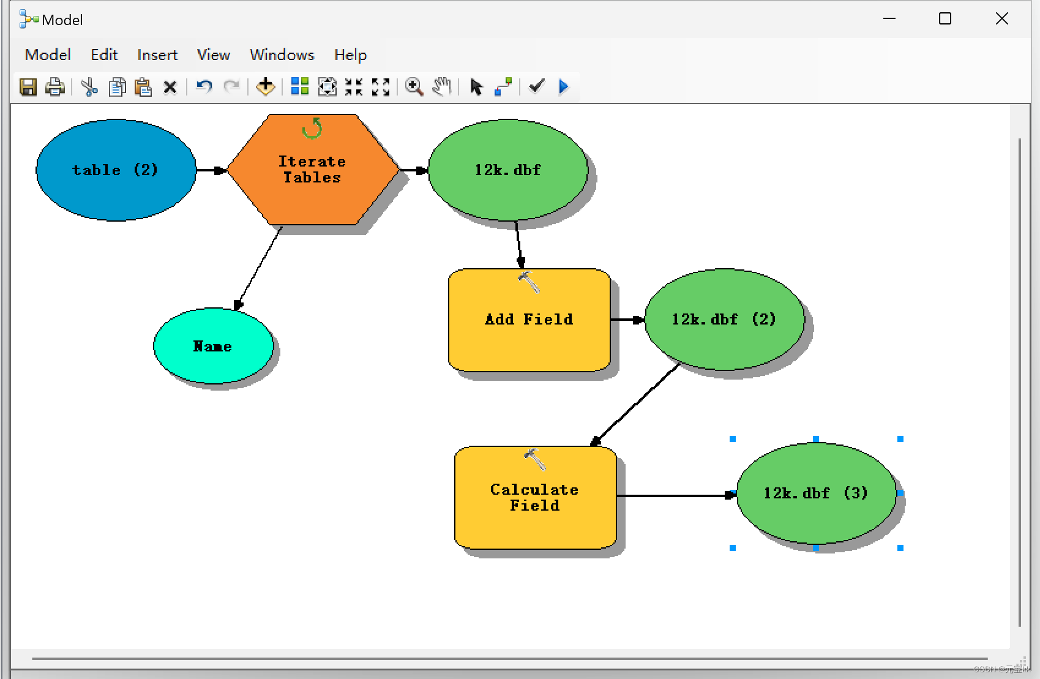Image resolution: width=1040 pixels, height=679 pixels.
Task: Click the hammer icon on Calculate Field
Action: click(534, 459)
